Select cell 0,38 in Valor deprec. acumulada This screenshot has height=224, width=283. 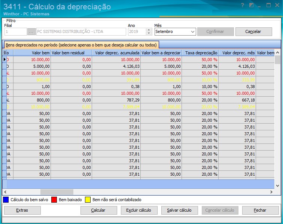coord(116,87)
